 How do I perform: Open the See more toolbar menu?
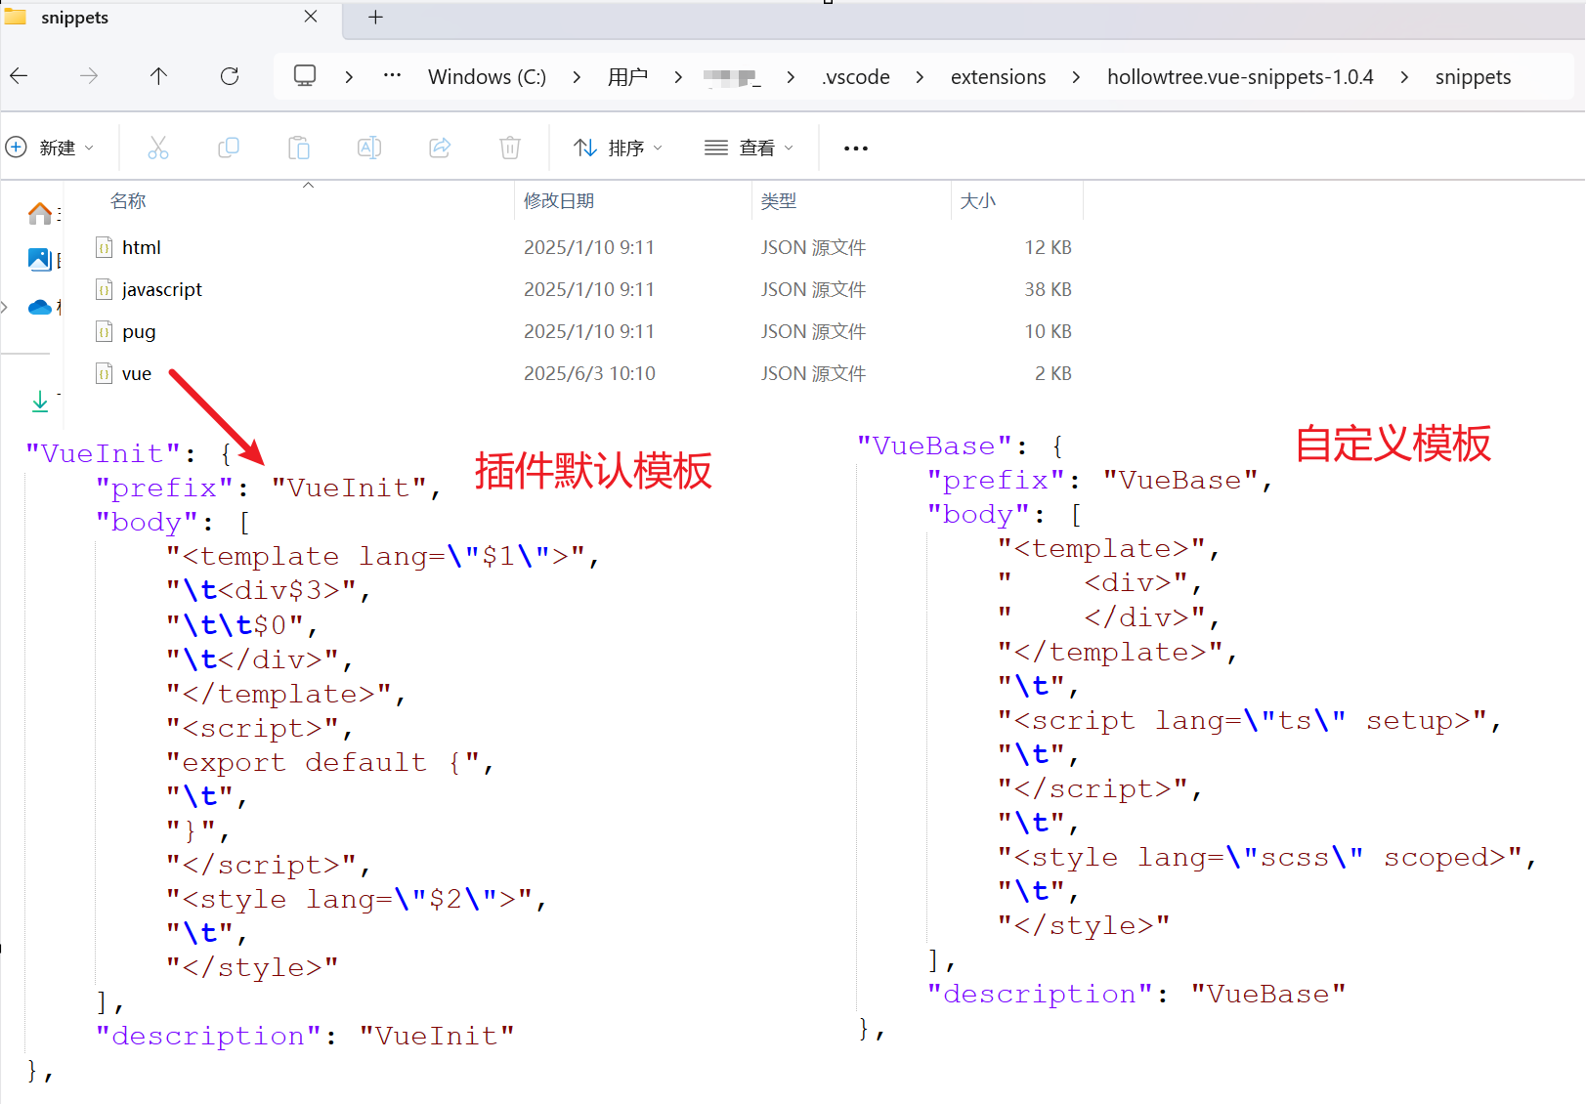(x=856, y=149)
